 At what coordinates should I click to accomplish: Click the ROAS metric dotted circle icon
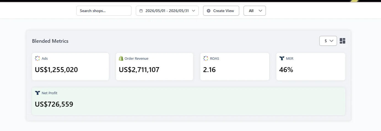click(x=206, y=58)
